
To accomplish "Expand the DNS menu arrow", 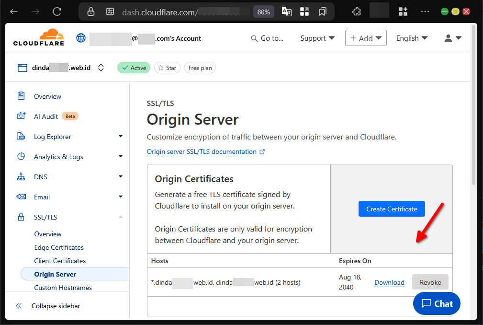I will (121, 176).
